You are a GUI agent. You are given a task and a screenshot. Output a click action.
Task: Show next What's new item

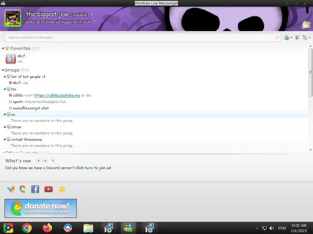pyautogui.click(x=45, y=160)
